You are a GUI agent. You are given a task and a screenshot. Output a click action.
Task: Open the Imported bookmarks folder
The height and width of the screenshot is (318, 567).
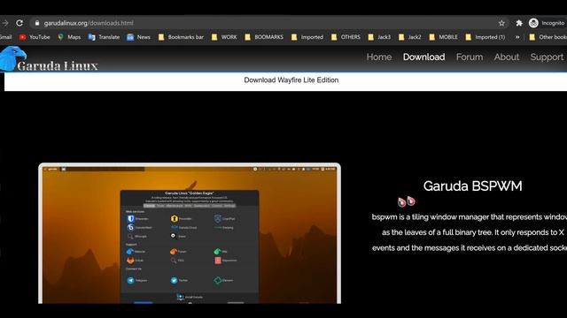(x=307, y=37)
